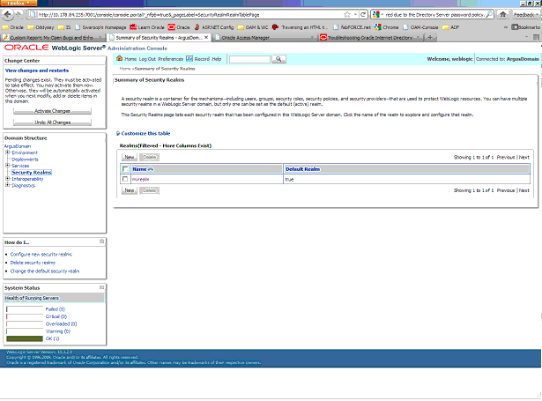Toggle the select-all checkbox in Realms table header

[125, 169]
